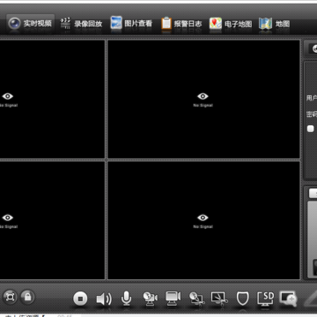This screenshot has width=317, height=317.
Task: Enable the microphone talk icon
Action: tap(127, 299)
